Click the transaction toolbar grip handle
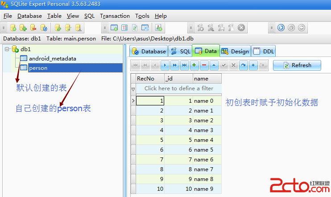Image resolution: width=331 pixels, height=197 pixels. pos(272,28)
